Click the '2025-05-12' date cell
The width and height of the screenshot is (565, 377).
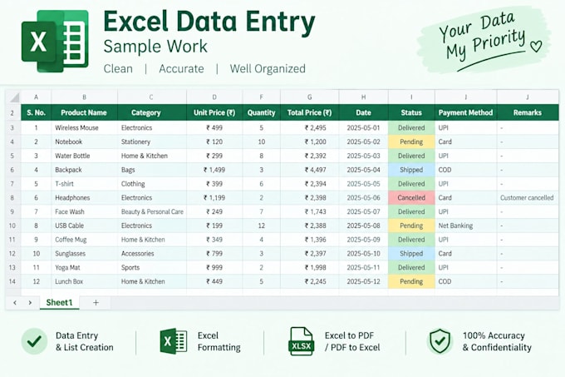click(x=364, y=281)
